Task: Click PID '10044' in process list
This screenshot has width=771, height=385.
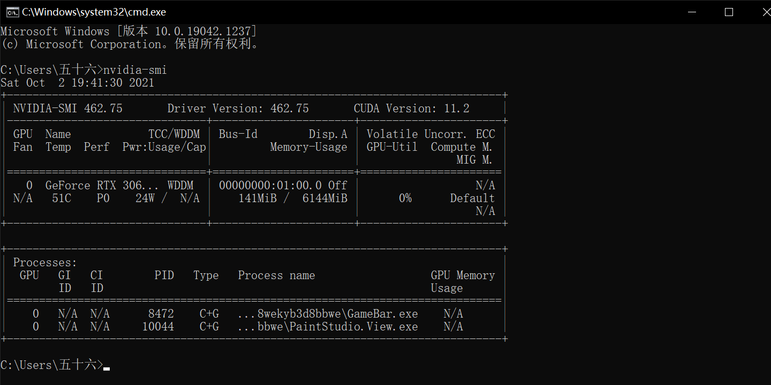Action: (158, 327)
